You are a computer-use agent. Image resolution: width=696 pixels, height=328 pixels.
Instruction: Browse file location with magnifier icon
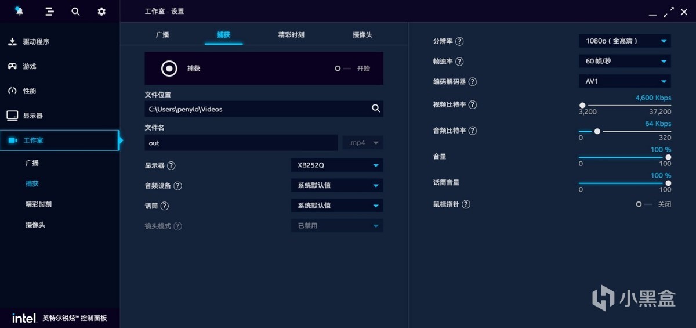[x=376, y=109]
